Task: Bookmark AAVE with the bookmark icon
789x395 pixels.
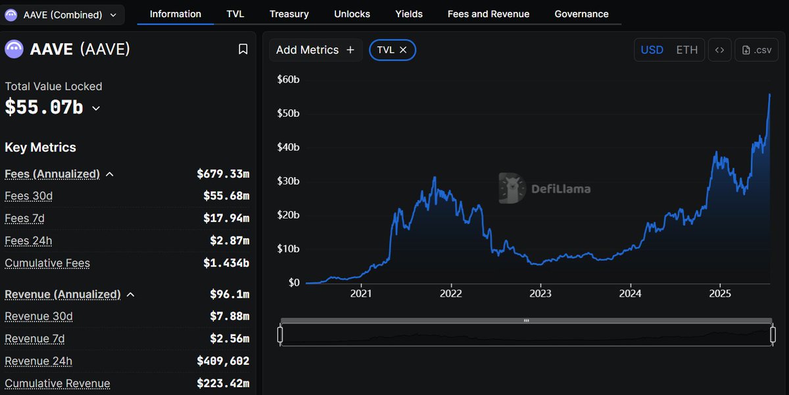Action: (x=243, y=49)
